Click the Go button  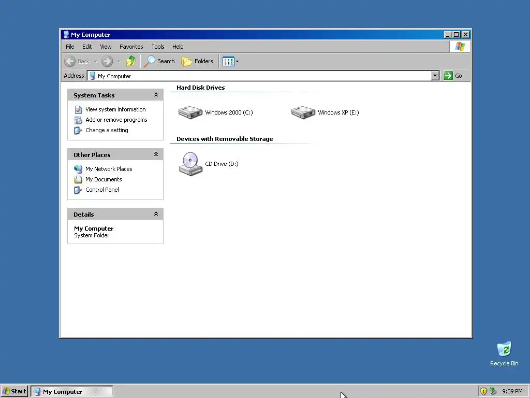pos(453,76)
